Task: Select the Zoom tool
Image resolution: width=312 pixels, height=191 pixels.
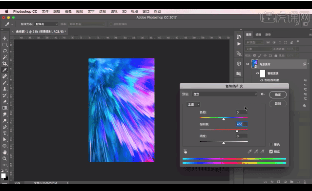Action: pos(4,158)
